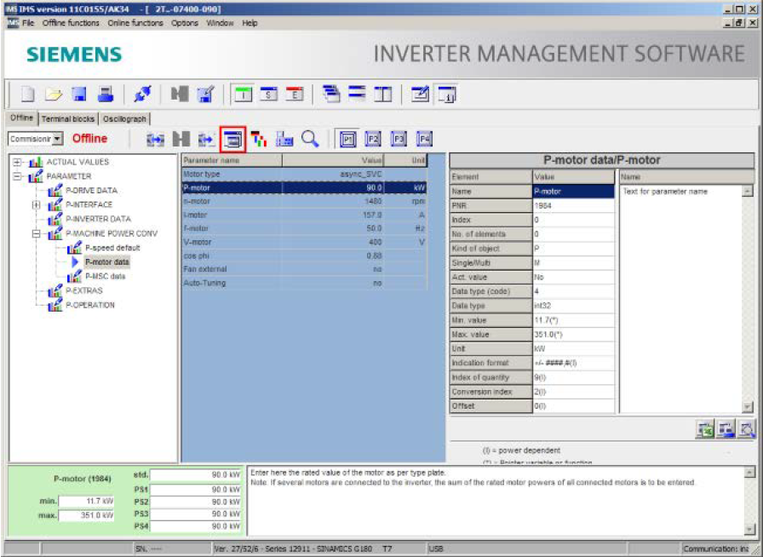Image resolution: width=763 pixels, height=557 pixels.
Task: Click the max. 351.0 kW field
Action: pyautogui.click(x=87, y=515)
